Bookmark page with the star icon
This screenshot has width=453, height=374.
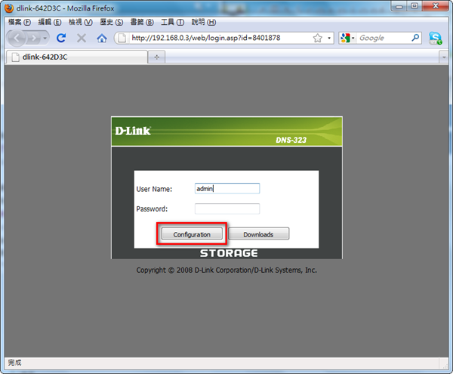coord(318,38)
